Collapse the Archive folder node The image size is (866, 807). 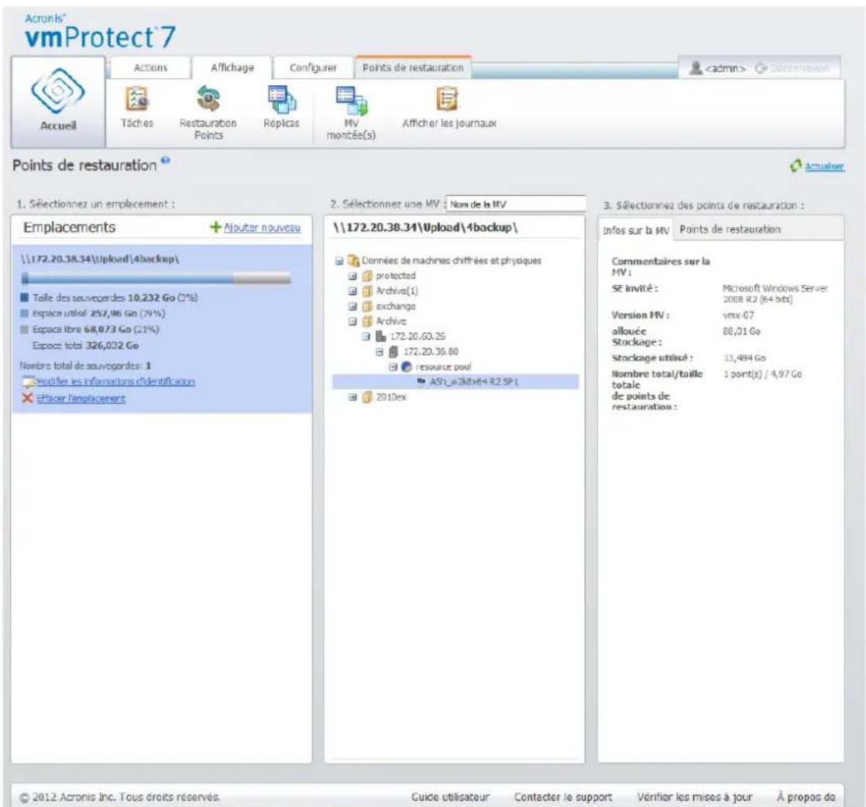point(353,321)
